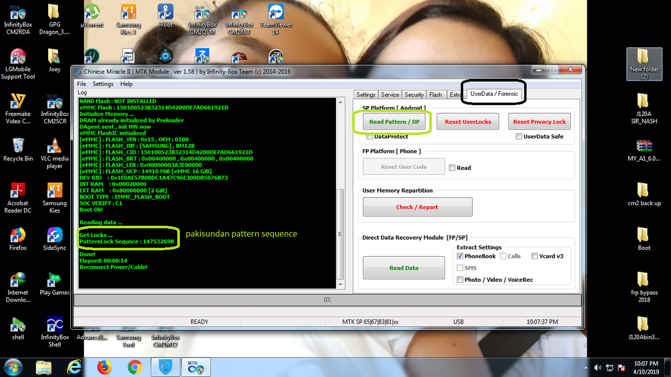Open the uTorrent desktop shortcut

[92, 16]
